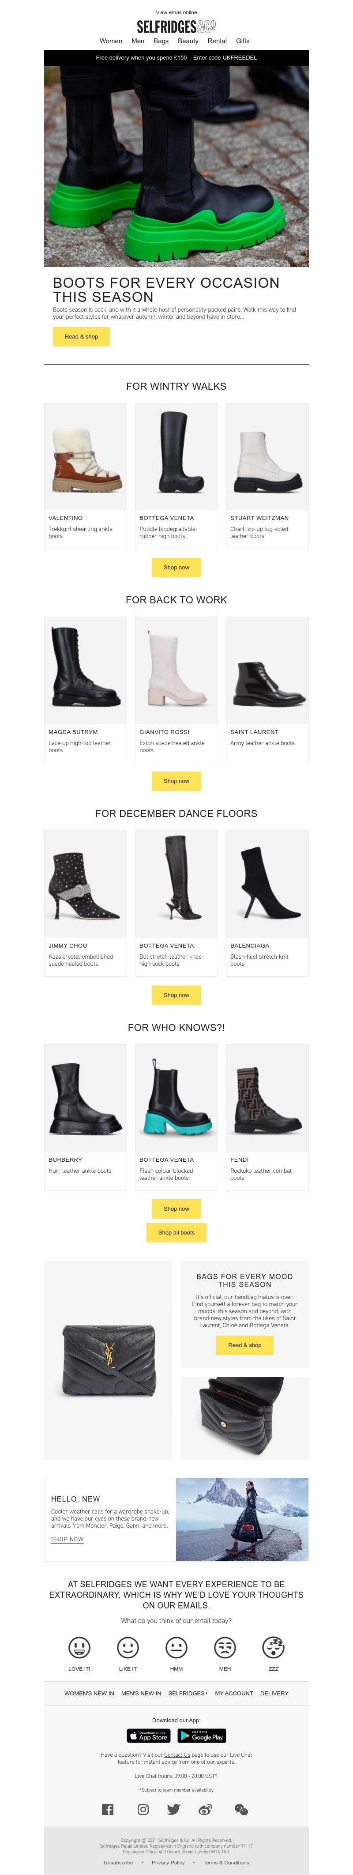Click the WeChat icon
353x1875 pixels.
241,1809
